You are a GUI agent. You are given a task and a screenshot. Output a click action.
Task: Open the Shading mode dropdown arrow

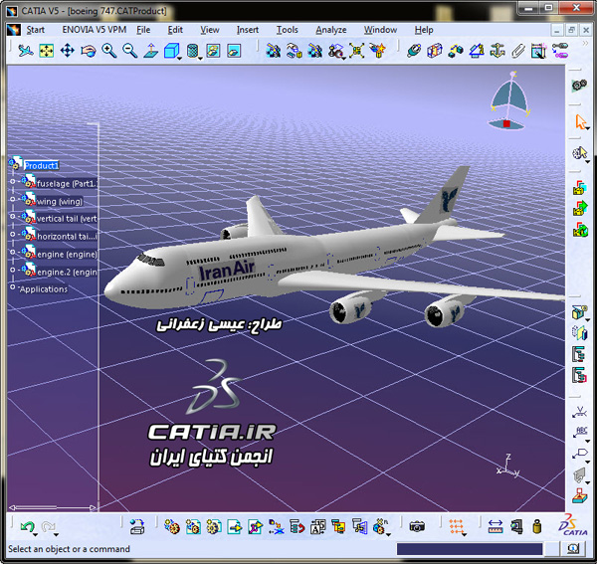click(200, 59)
